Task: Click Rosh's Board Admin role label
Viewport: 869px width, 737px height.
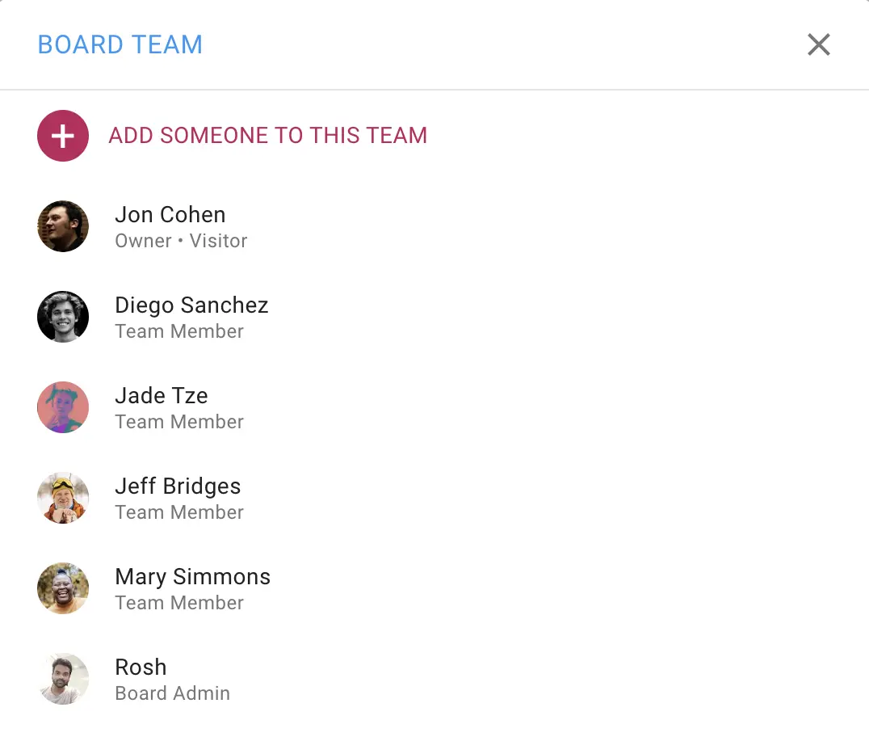Action: 172,693
